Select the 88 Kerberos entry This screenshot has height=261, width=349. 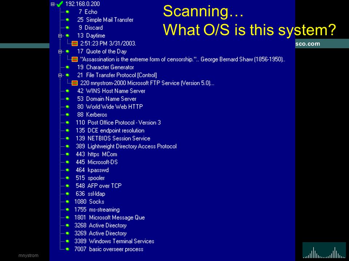tap(92, 115)
